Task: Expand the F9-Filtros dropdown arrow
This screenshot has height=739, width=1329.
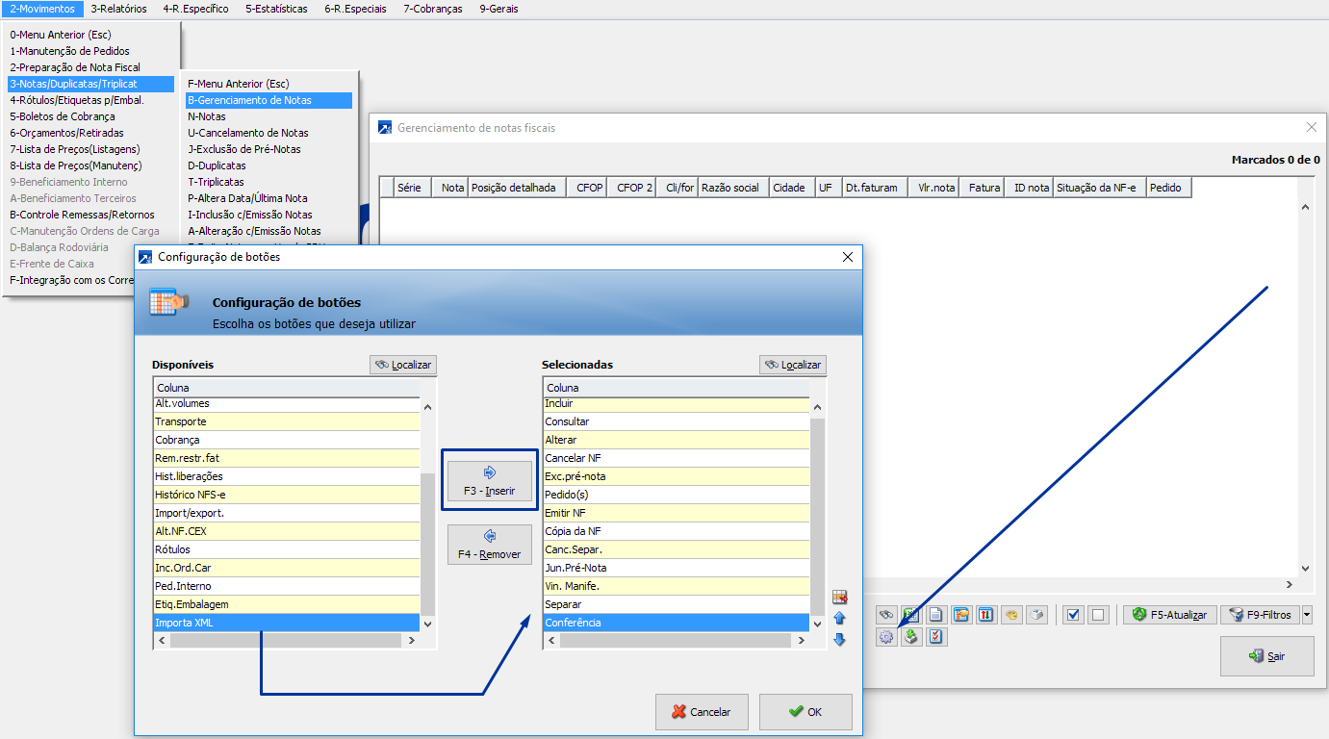Action: click(1306, 615)
